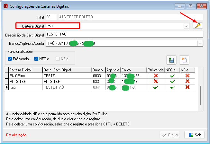The height and width of the screenshot is (144, 210).
Task: Click the Sair button
Action: point(194,135)
